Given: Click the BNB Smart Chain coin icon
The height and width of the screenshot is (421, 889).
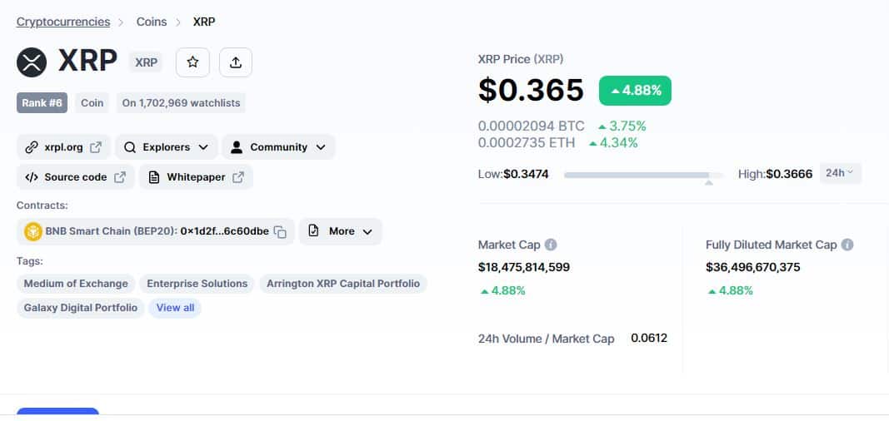Looking at the screenshot, I should click(x=33, y=231).
